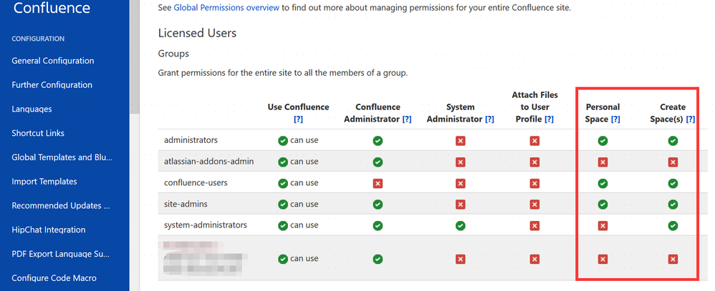Click system-administrators Confluence Administrator green check
This screenshot has width=715, height=291.
click(378, 225)
